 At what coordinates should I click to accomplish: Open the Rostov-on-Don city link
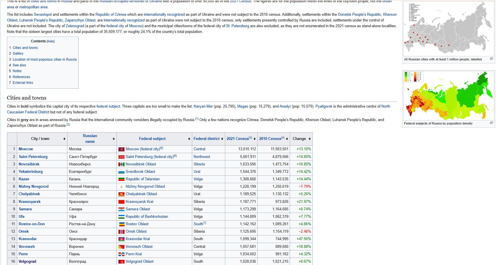32,224
